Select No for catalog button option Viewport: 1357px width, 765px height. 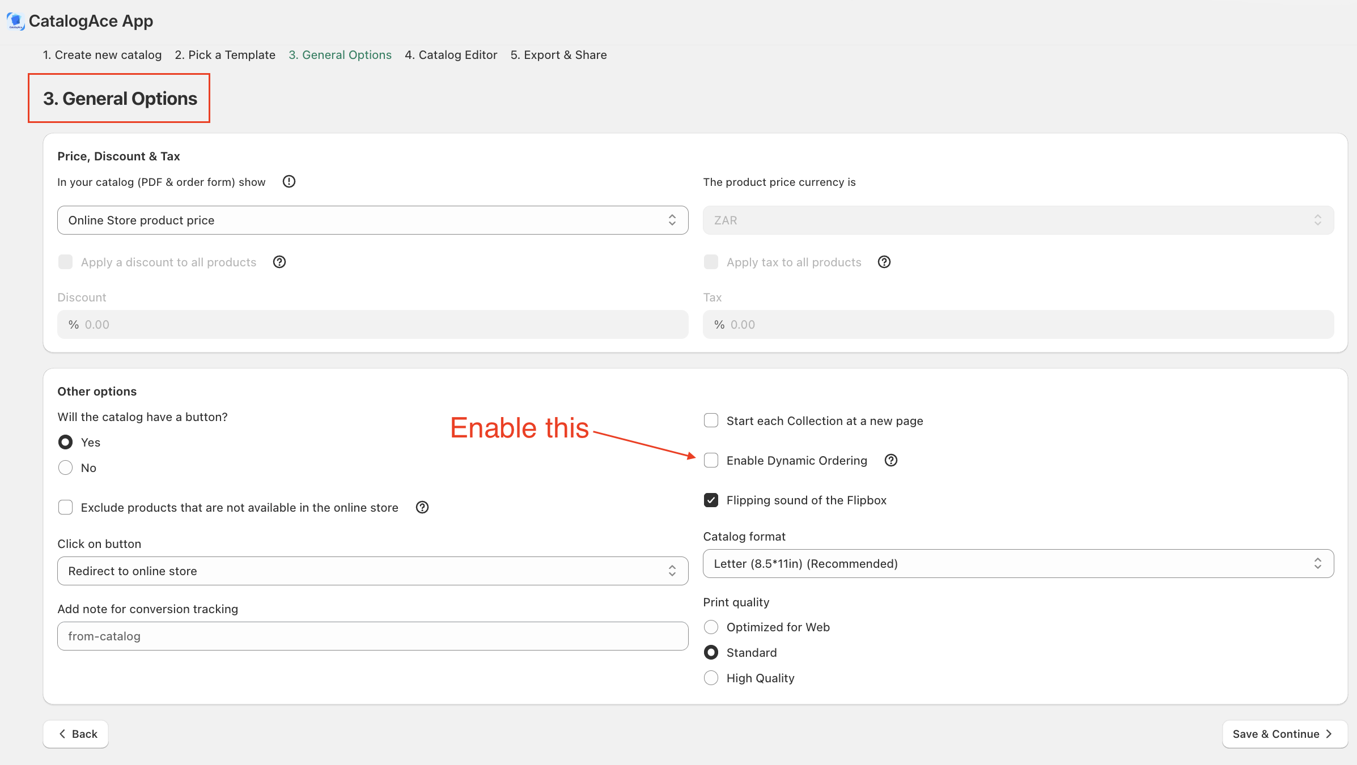point(66,467)
